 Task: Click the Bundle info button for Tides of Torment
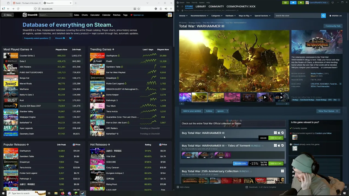coord(240,163)
